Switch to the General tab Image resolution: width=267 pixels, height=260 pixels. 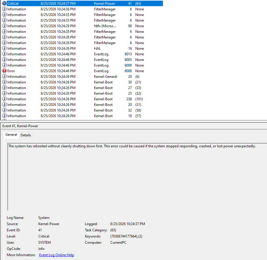tap(11, 135)
